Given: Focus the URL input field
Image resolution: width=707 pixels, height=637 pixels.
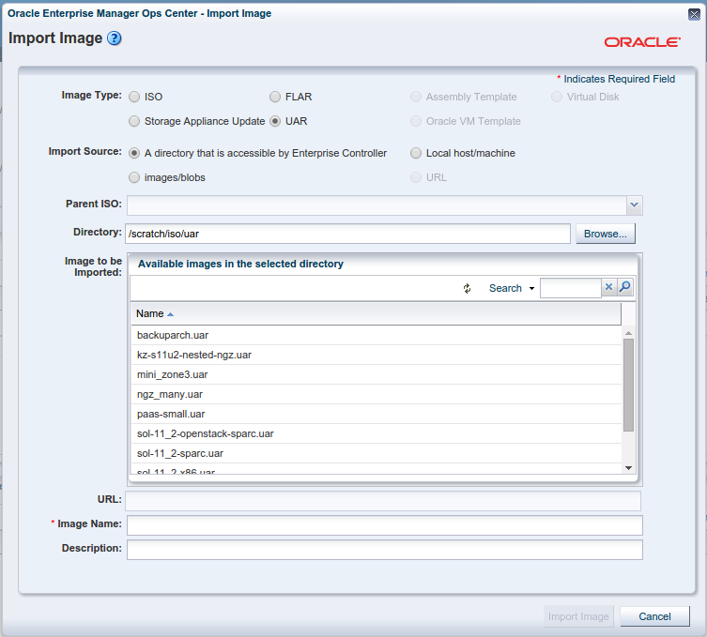Looking at the screenshot, I should [383, 501].
